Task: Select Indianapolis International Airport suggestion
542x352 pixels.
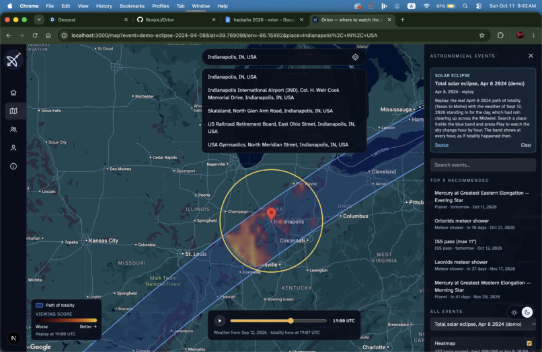Action: [x=284, y=94]
